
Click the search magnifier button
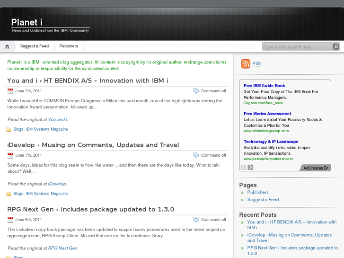(x=335, y=46)
